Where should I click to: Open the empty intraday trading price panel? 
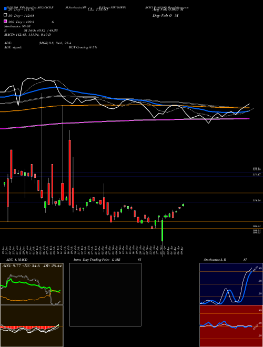[105, 294]
